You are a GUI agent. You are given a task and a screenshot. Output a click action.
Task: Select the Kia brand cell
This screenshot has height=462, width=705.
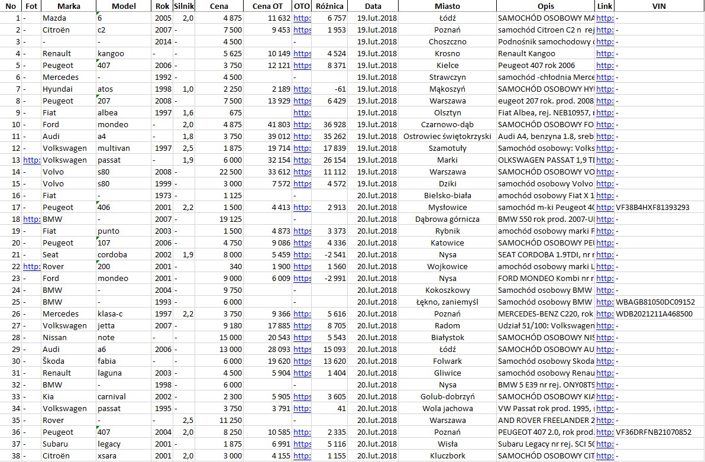tap(69, 396)
